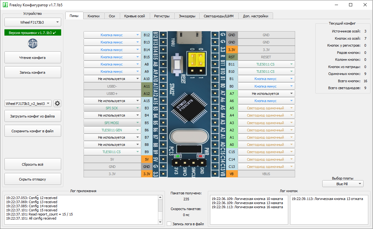Go to the Кривые осей tab
The image size is (373, 229).
click(x=134, y=16)
